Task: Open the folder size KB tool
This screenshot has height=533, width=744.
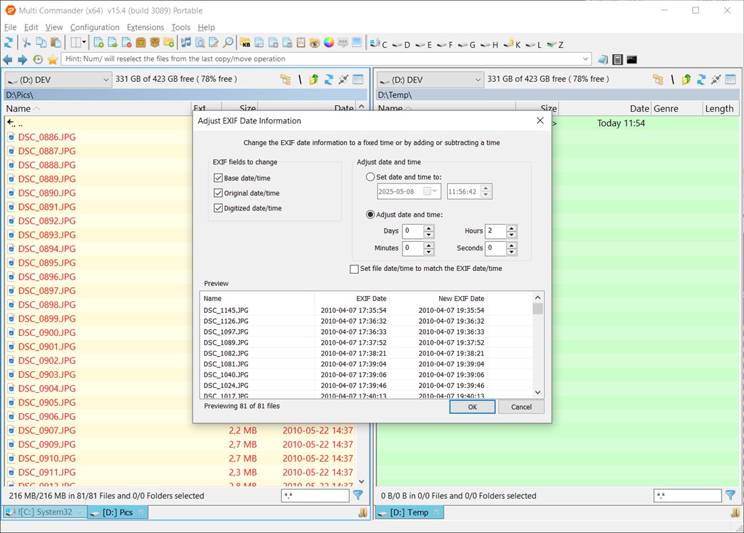Action: (245, 43)
